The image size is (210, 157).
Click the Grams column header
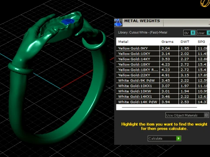coord(168,42)
